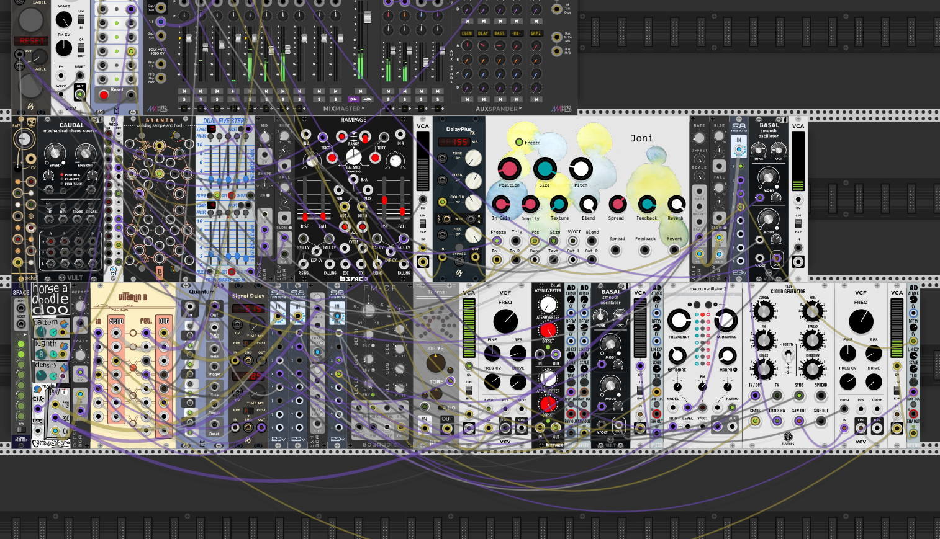Screen dimensions: 940x539
Task: Click the DIM button on MixMaster
Action: (353, 99)
